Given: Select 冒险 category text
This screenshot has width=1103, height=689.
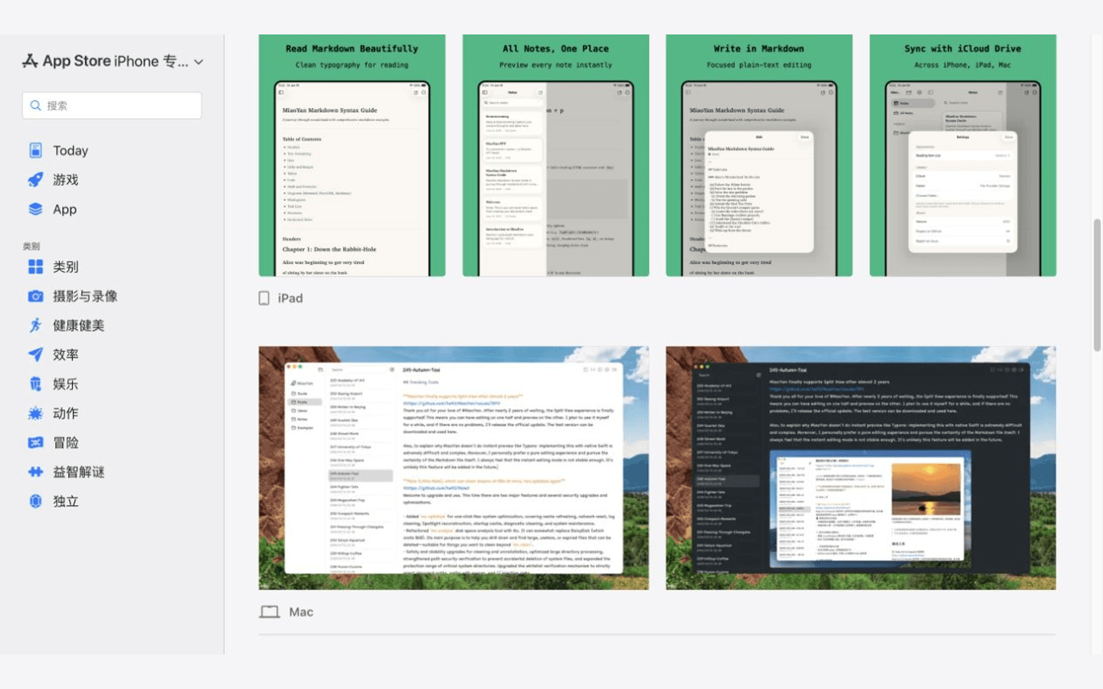Looking at the screenshot, I should pyautogui.click(x=66, y=442).
